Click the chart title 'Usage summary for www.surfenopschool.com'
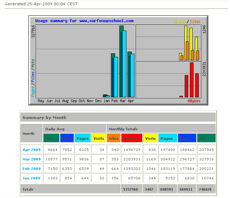The width and height of the screenshot is (230, 198). click(x=84, y=21)
